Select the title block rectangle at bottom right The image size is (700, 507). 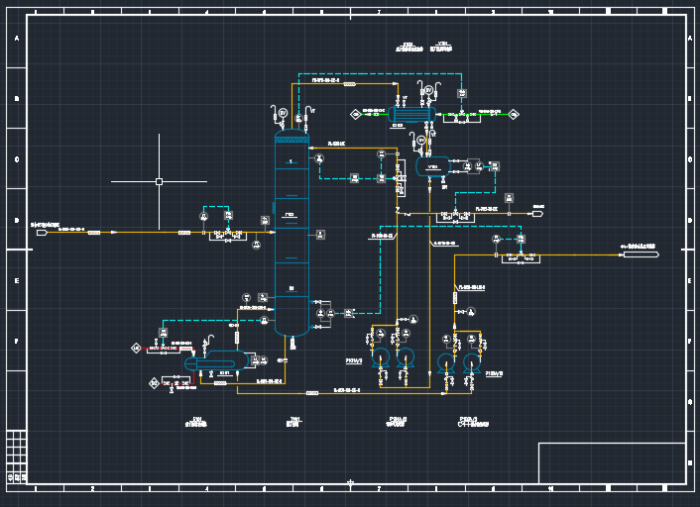[x=612, y=462]
